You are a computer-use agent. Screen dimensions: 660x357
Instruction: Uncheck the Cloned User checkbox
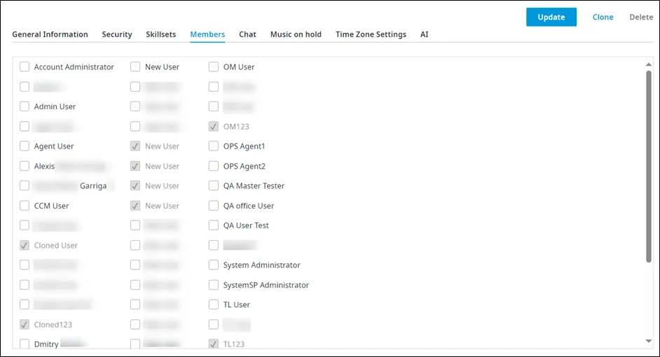pos(25,245)
